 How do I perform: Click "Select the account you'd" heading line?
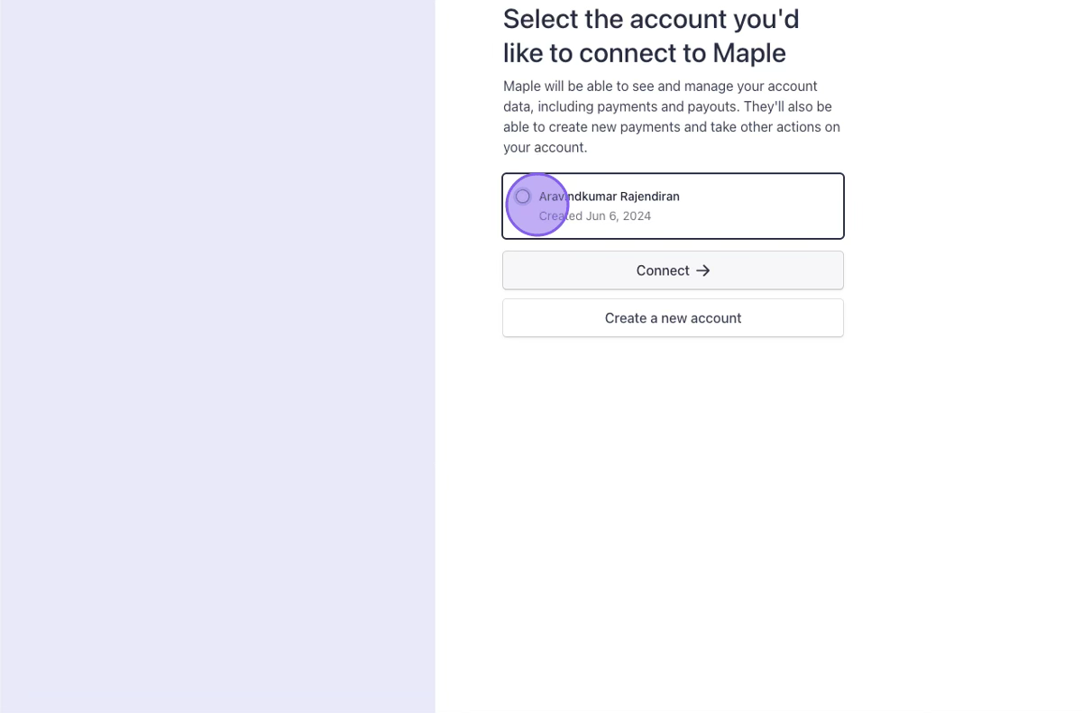click(650, 19)
